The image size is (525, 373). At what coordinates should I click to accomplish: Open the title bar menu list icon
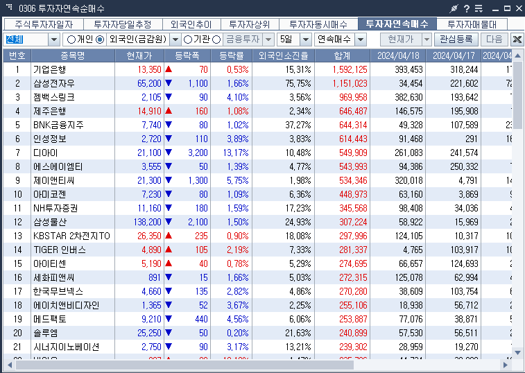[479, 8]
